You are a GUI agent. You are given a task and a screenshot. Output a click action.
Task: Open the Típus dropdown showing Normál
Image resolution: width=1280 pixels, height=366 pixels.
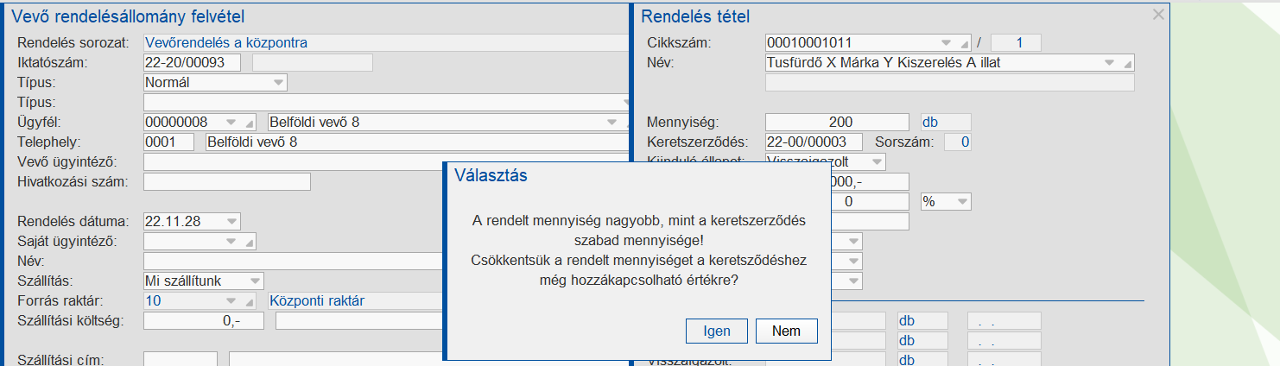(x=277, y=83)
